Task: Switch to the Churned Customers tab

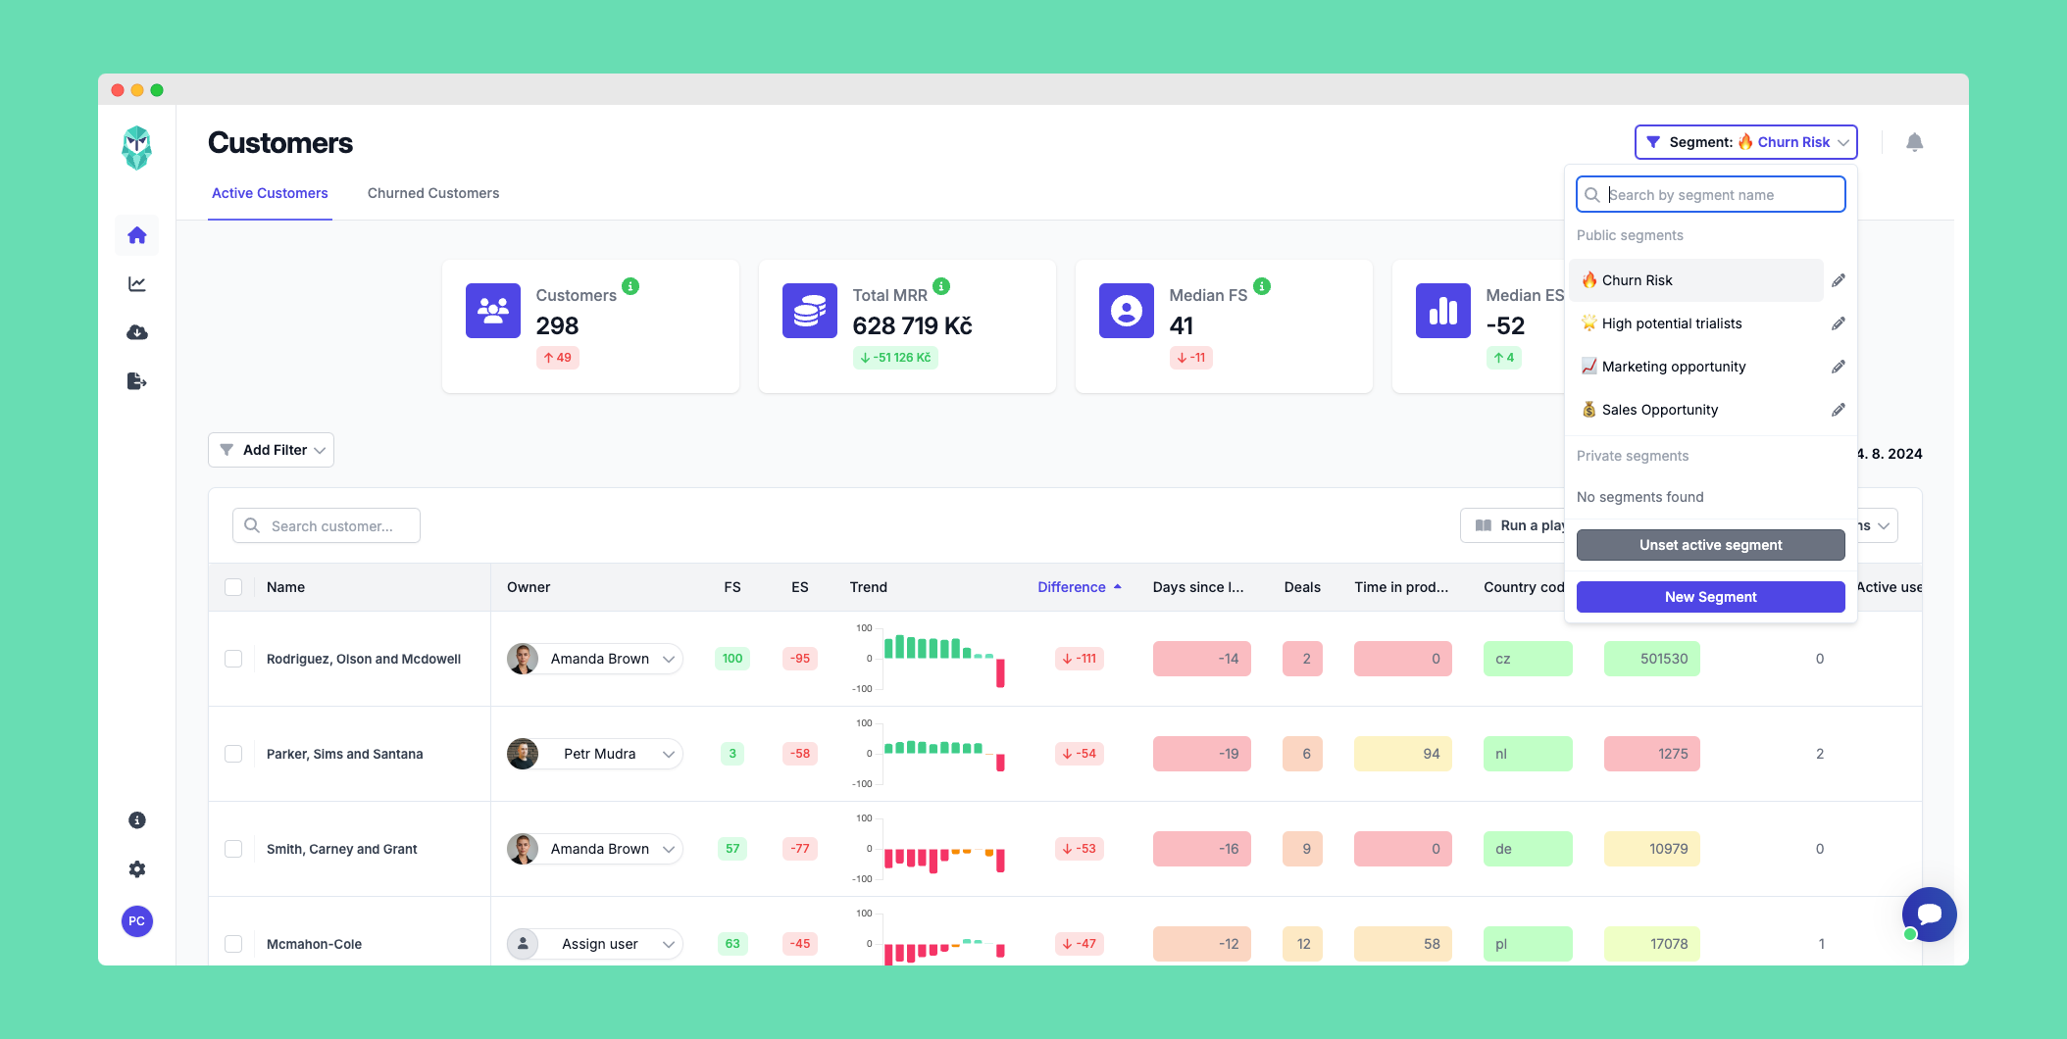Action: [x=433, y=193]
